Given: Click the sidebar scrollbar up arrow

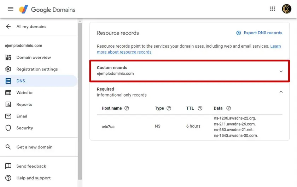Looking at the screenshot, I should [80, 21].
